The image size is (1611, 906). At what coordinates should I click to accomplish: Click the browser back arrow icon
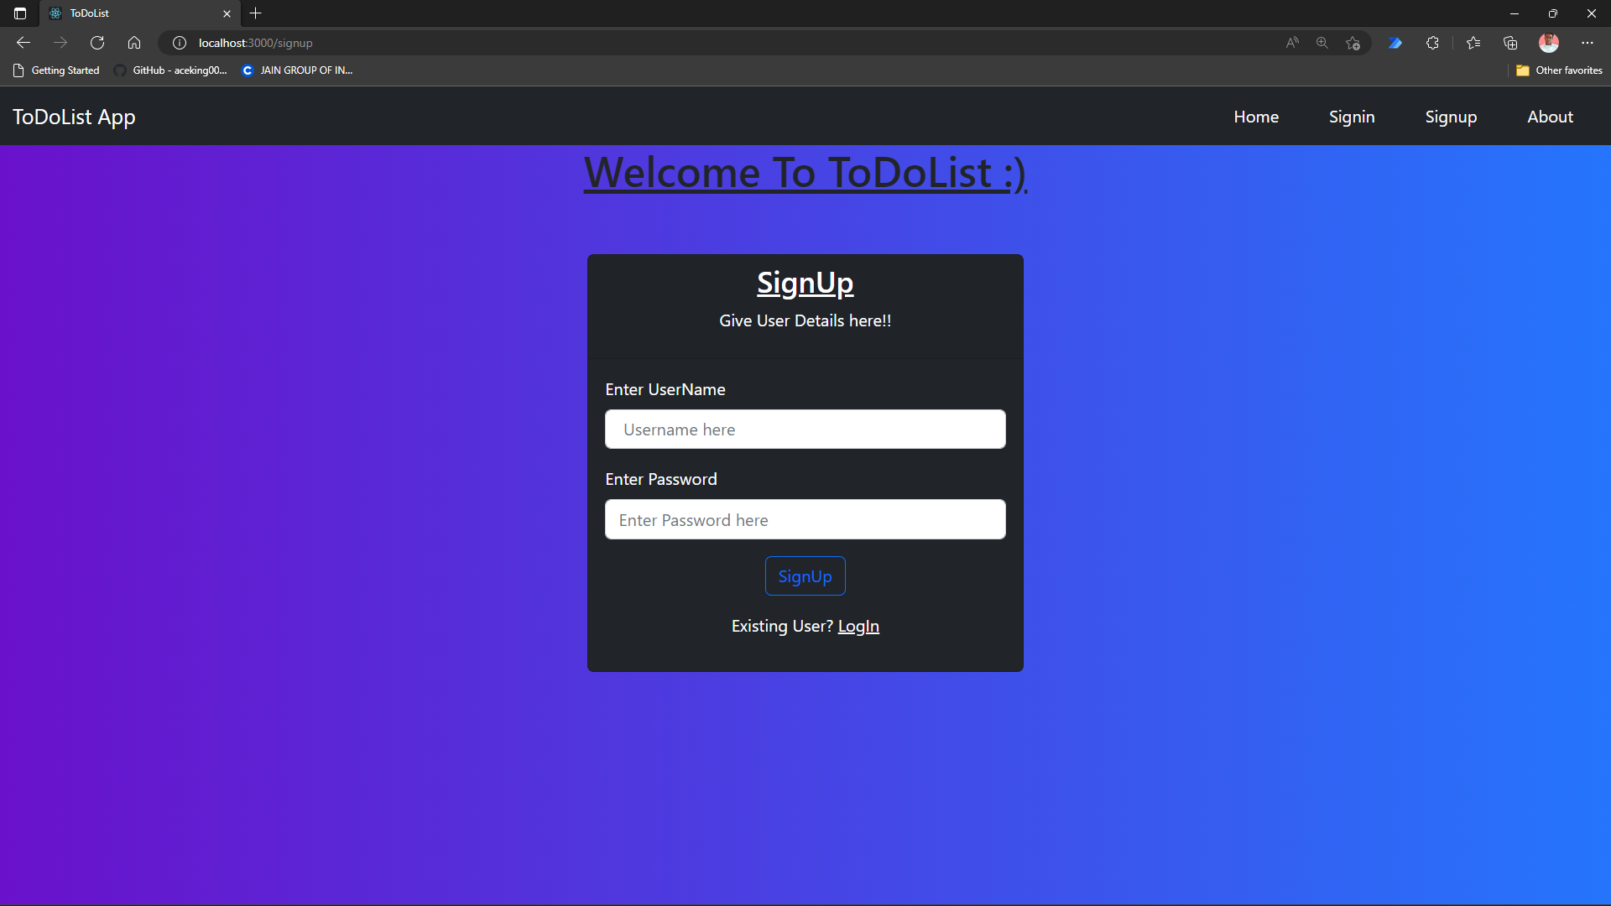pyautogui.click(x=23, y=42)
